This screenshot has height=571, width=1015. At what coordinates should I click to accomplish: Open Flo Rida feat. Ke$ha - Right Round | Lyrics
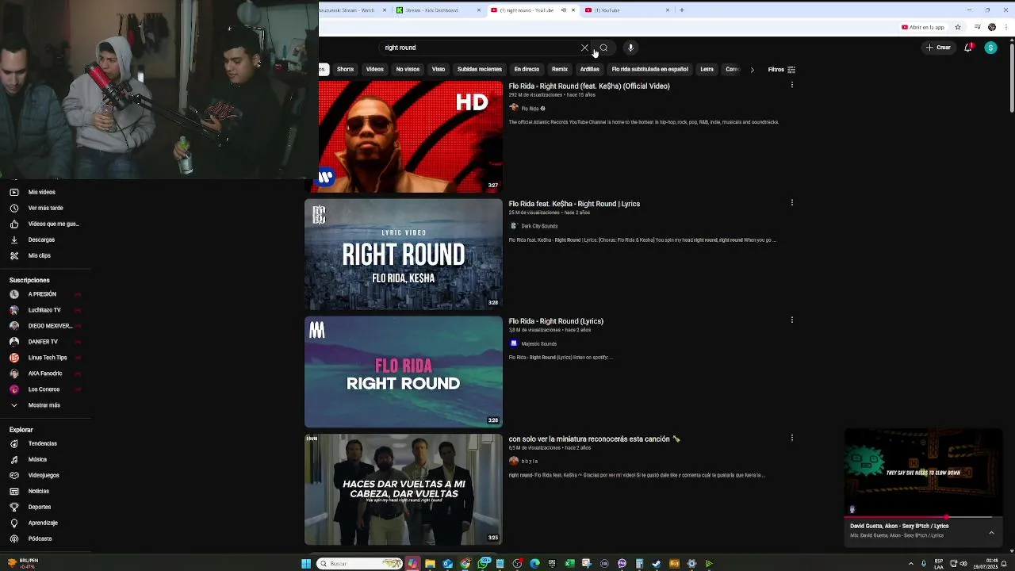574,204
